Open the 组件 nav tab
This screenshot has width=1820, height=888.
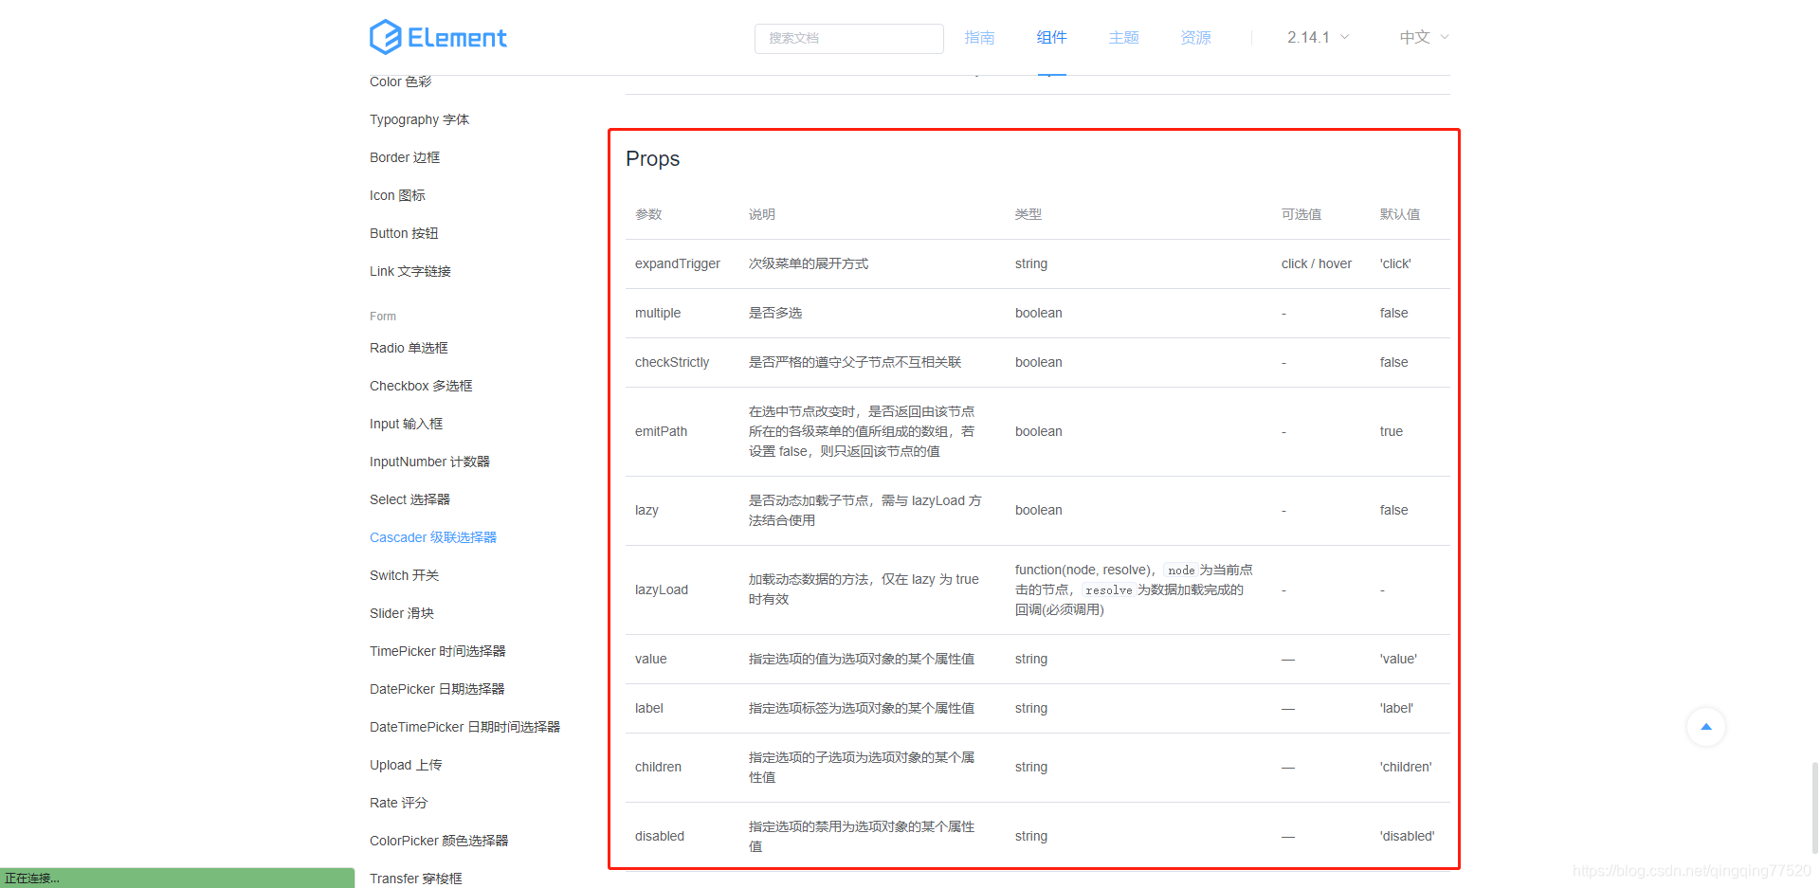point(1051,37)
